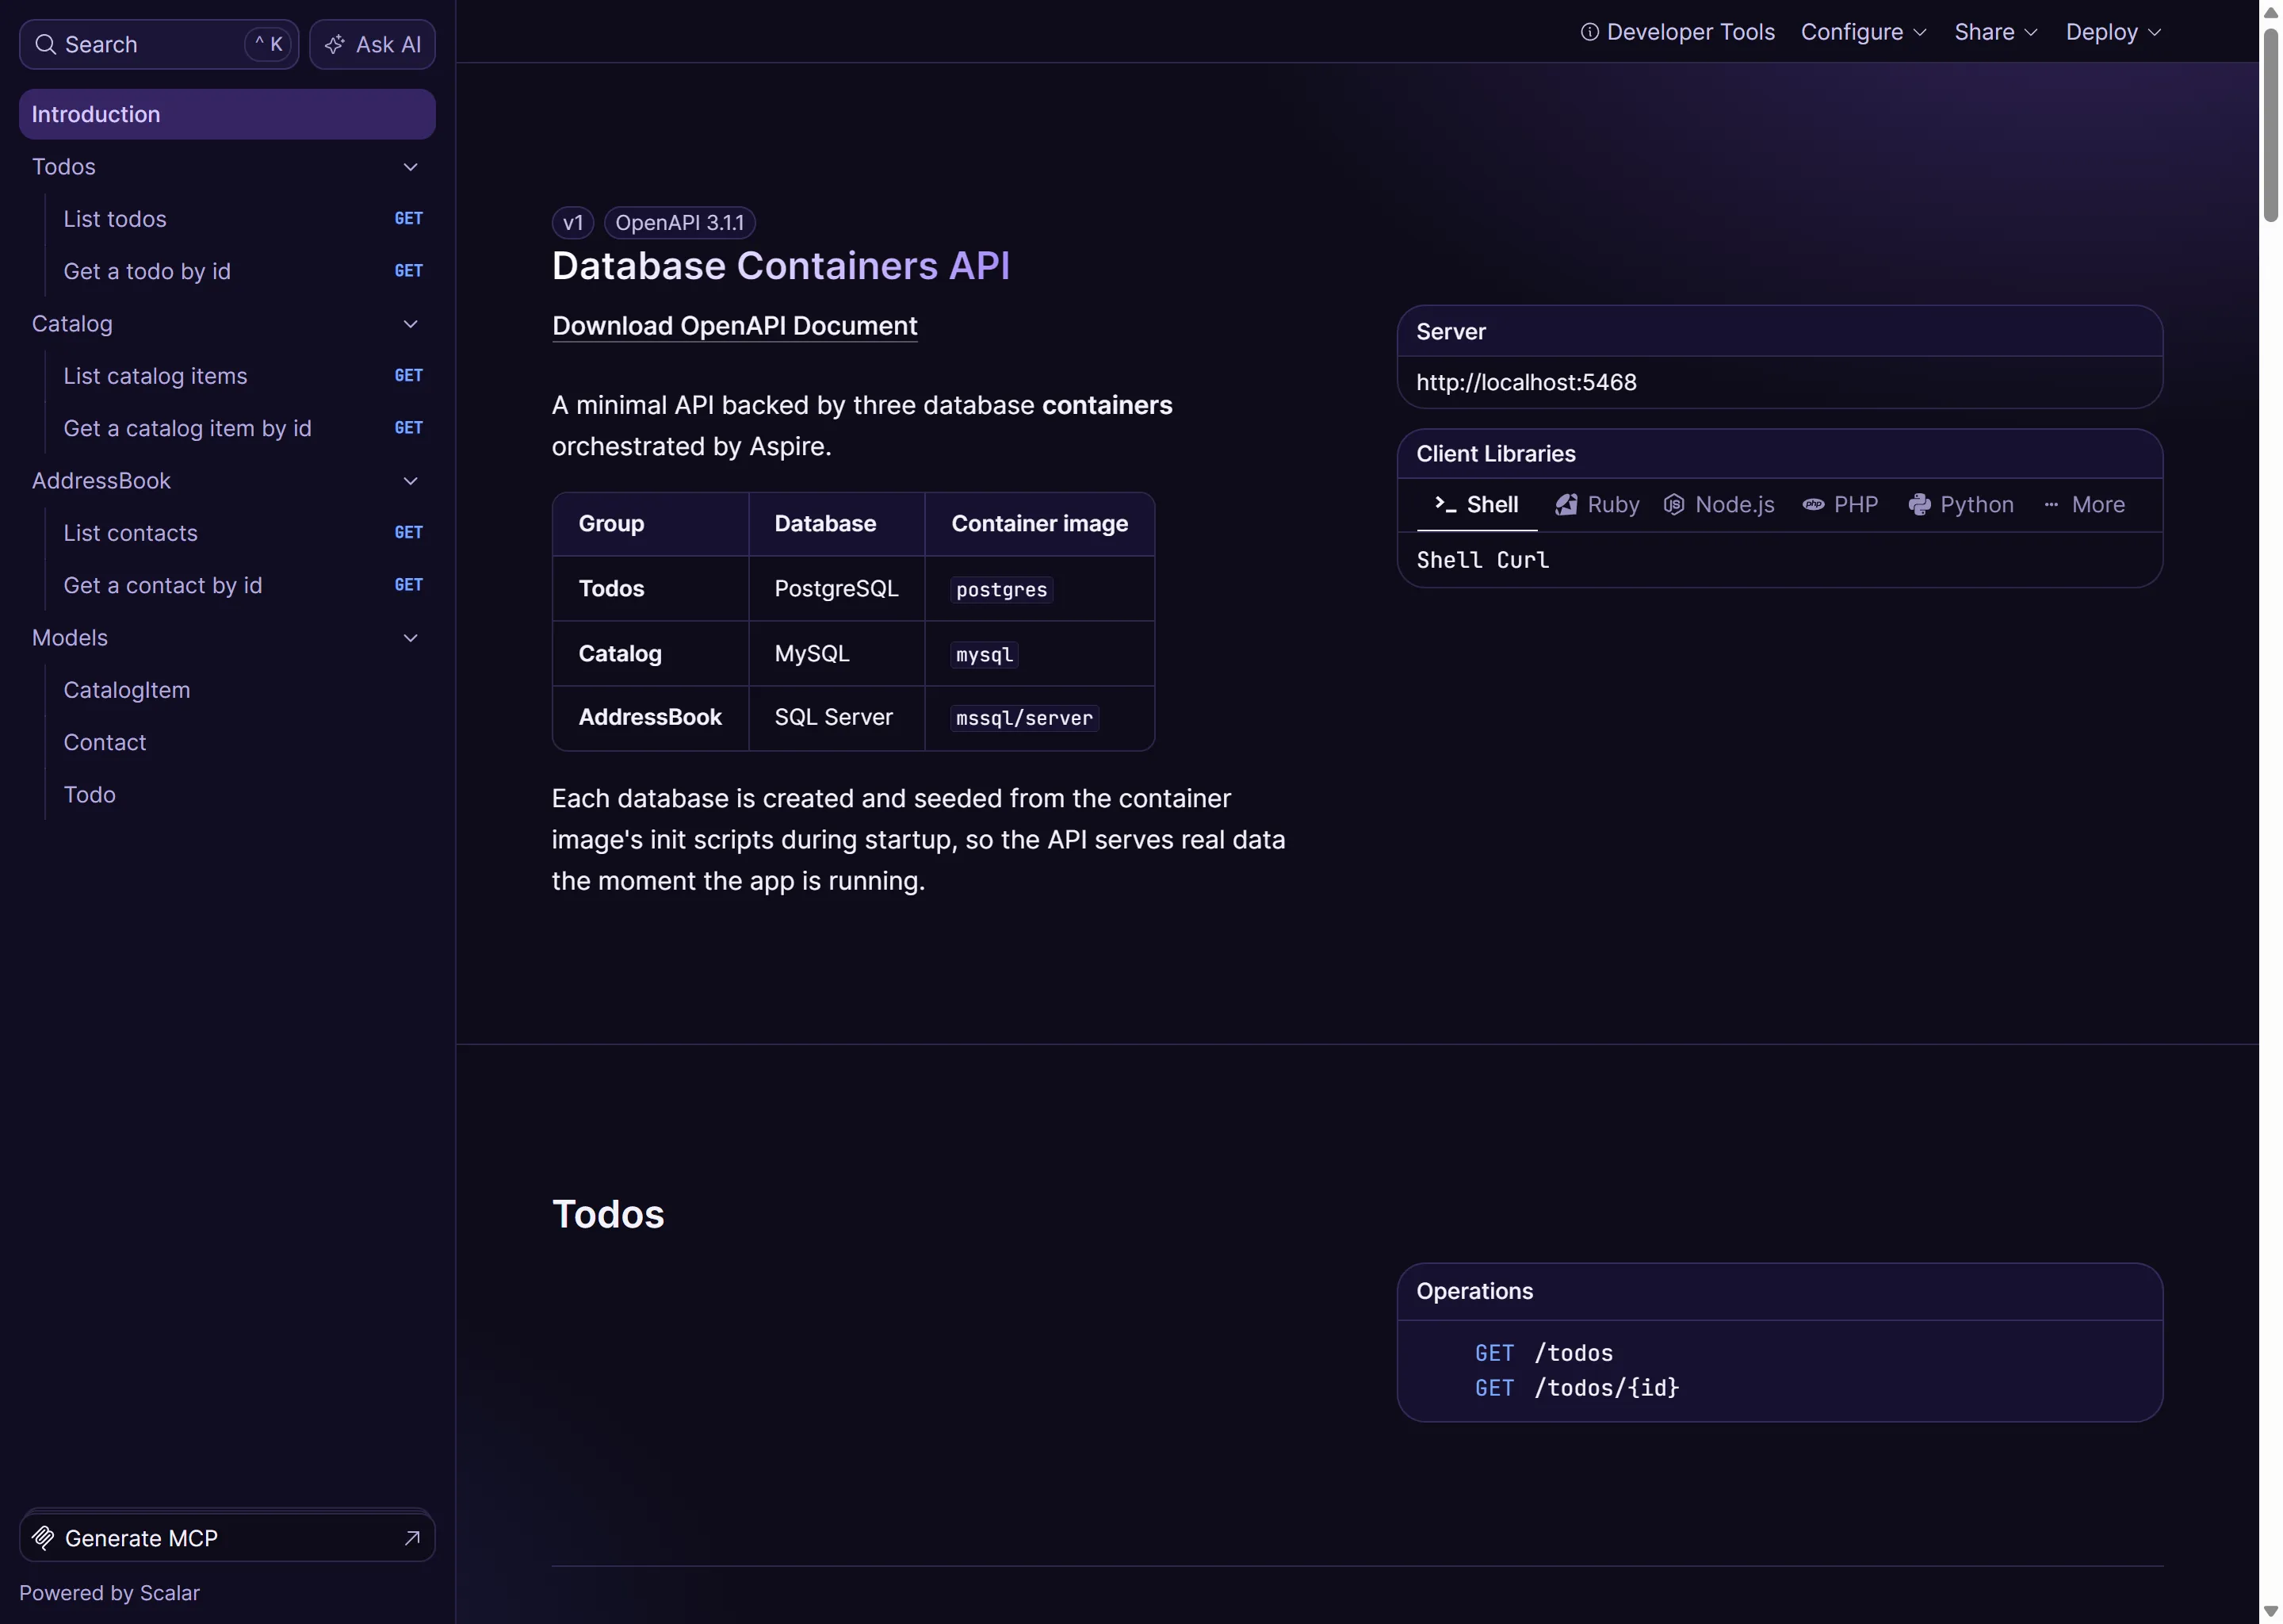Click the Generate MCP logo icon
This screenshot has width=2283, height=1624.
click(43, 1537)
